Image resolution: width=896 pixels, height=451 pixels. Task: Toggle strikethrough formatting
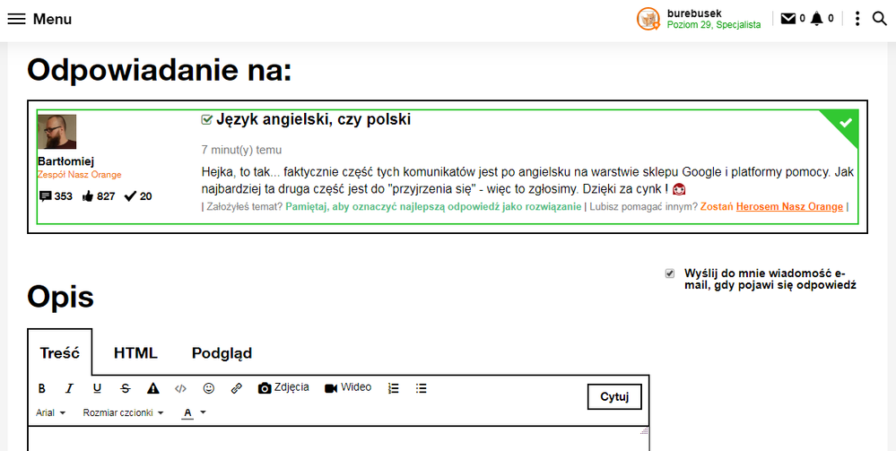(126, 389)
